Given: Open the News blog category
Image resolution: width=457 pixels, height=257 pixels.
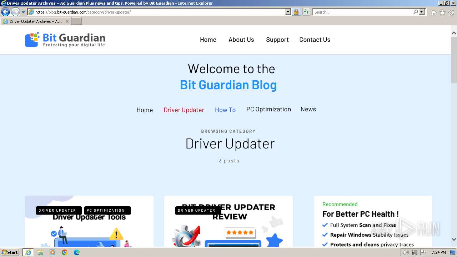Looking at the screenshot, I should pos(308,109).
